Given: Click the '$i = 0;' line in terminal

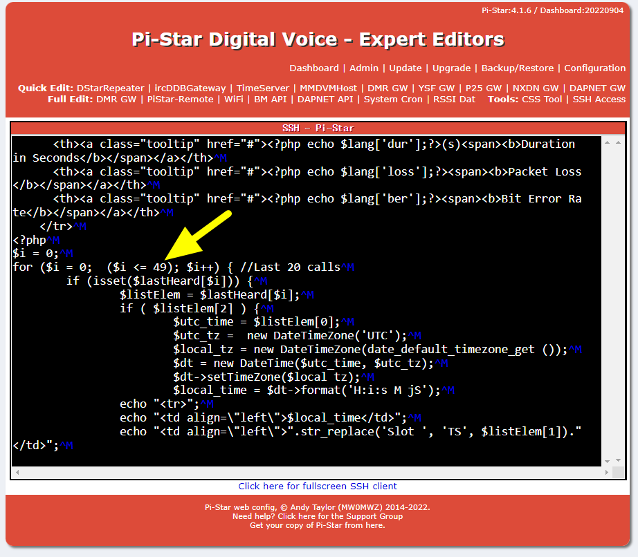Looking at the screenshot, I should pos(42,254).
